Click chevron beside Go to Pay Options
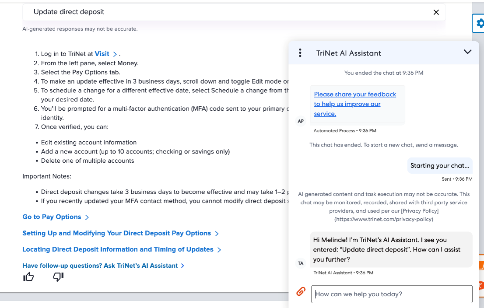 coord(87,217)
